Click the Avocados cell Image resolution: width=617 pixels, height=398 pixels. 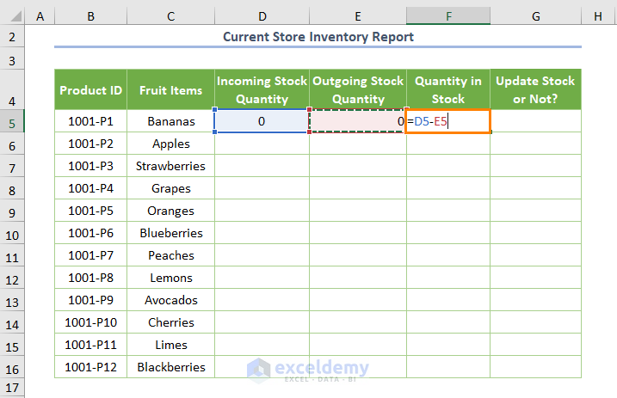[x=170, y=300]
